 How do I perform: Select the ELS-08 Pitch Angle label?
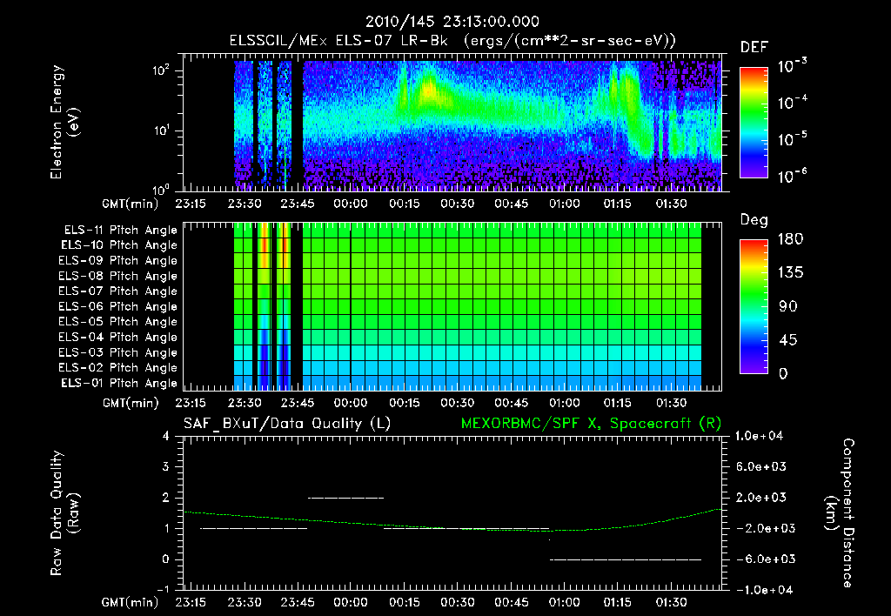tap(117, 276)
